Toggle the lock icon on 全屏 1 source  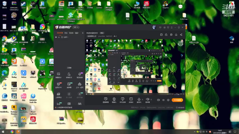(x=59, y=37)
